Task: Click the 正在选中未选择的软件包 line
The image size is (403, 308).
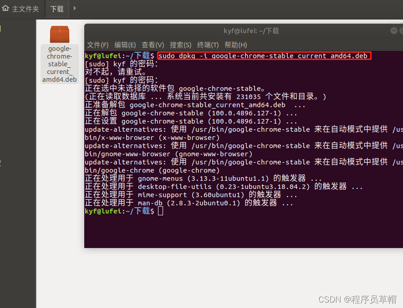Action: coord(175,88)
